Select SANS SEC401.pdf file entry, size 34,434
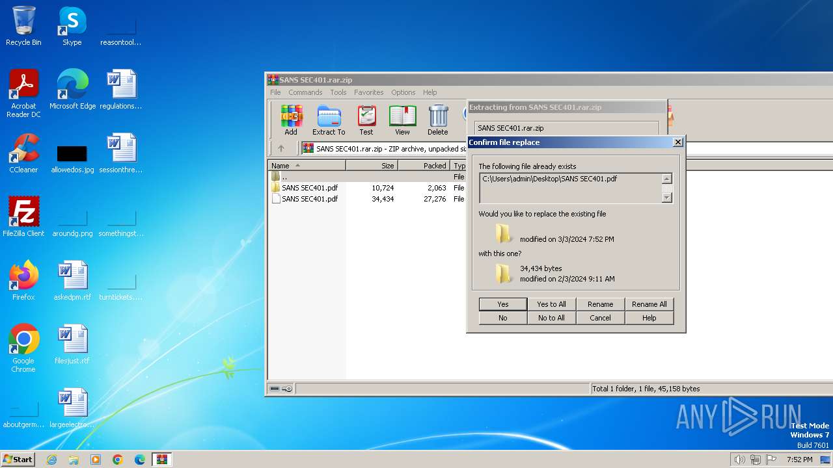The width and height of the screenshot is (833, 468). click(368, 199)
